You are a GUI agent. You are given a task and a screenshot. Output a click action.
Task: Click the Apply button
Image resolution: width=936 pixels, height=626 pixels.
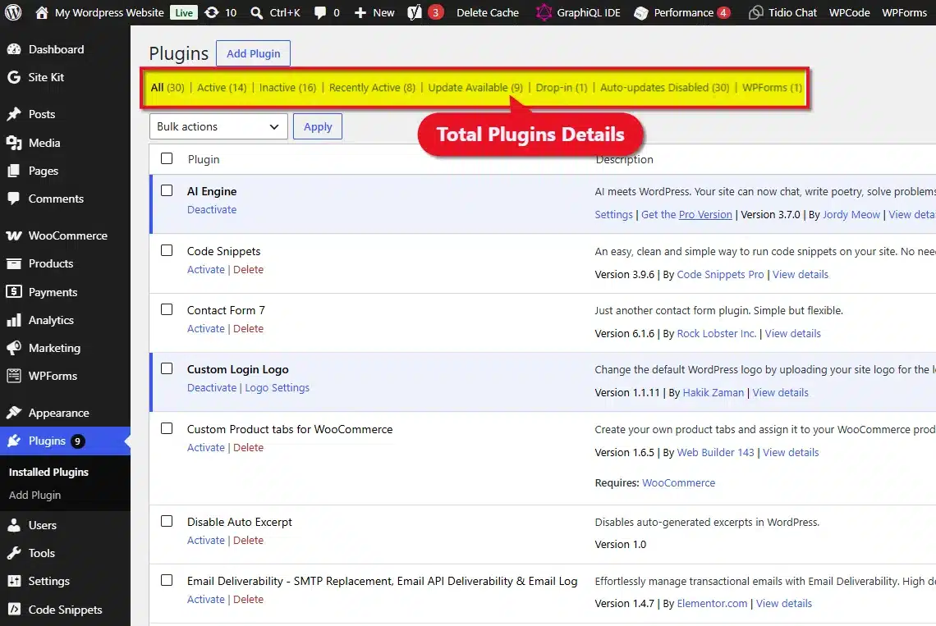318,126
